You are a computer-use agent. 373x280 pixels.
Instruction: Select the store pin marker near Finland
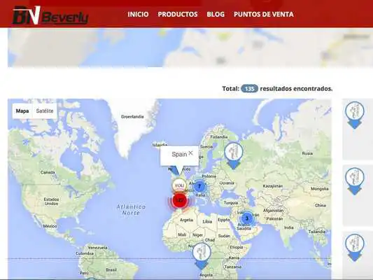pyautogui.click(x=234, y=155)
